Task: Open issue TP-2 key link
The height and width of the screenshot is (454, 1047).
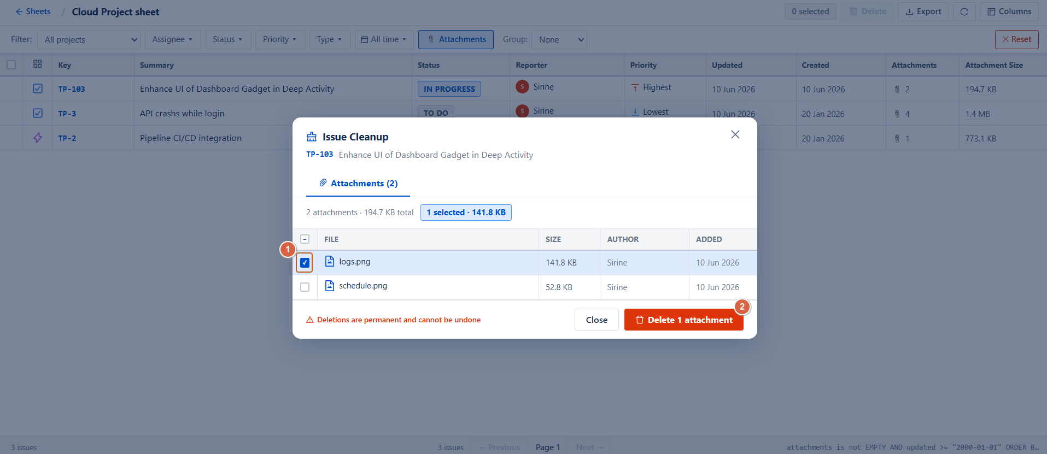Action: [67, 138]
